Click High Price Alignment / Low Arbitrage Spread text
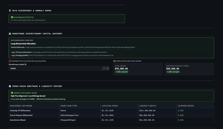 [28, 96]
